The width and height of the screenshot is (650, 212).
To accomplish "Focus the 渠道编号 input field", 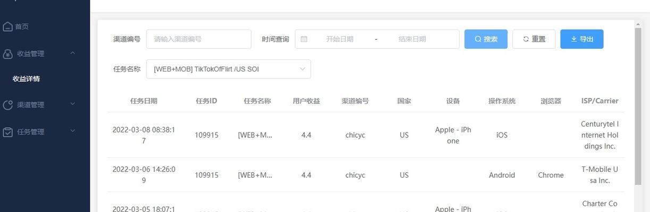I will [x=199, y=39].
